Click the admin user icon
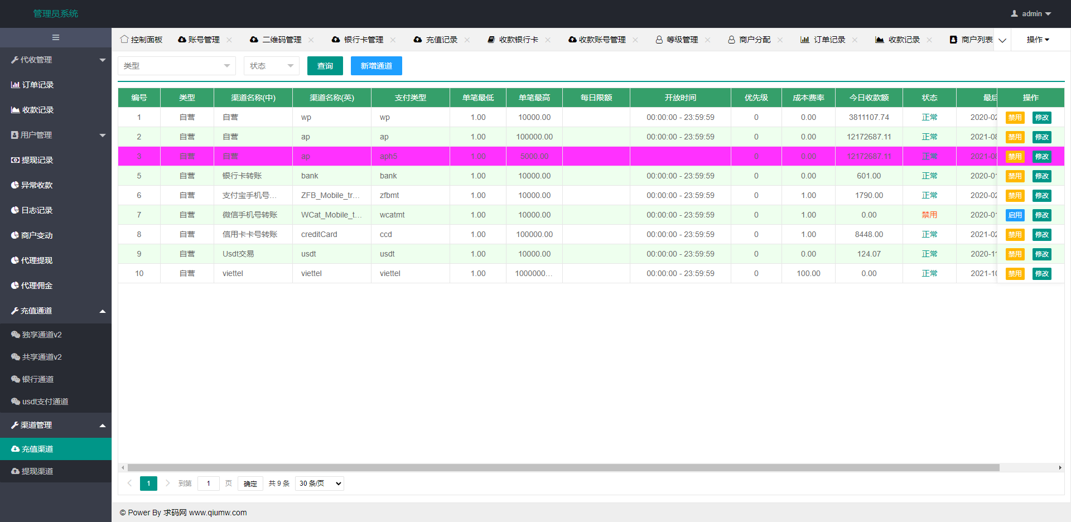This screenshot has width=1071, height=522. [x=1014, y=13]
